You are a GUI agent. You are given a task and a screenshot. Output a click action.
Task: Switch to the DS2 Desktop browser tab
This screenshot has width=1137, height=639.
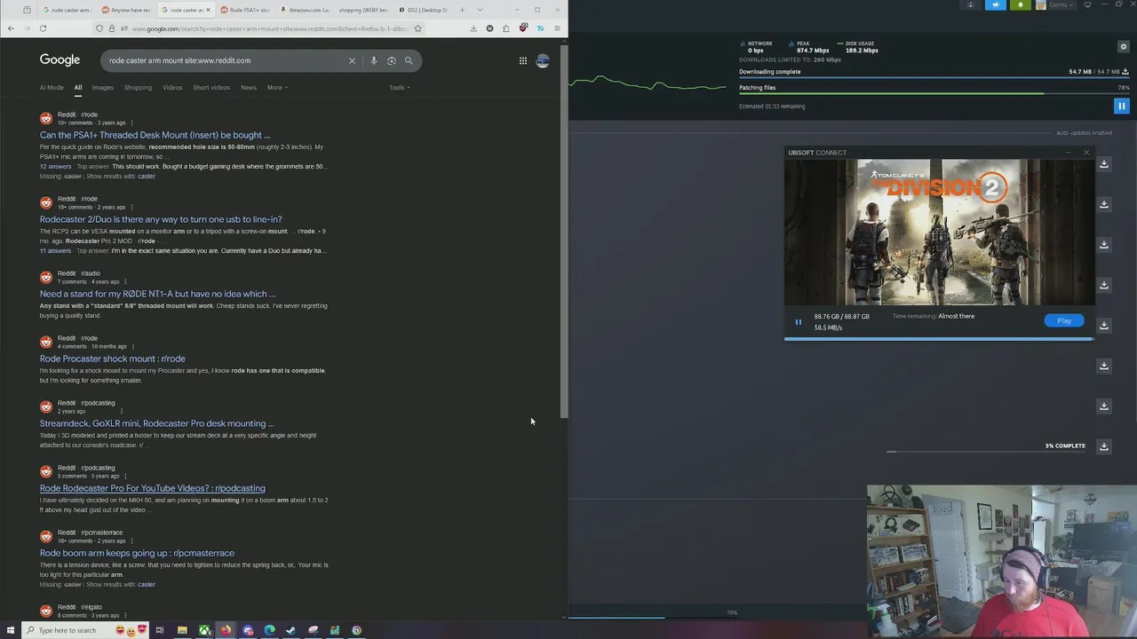423,10
